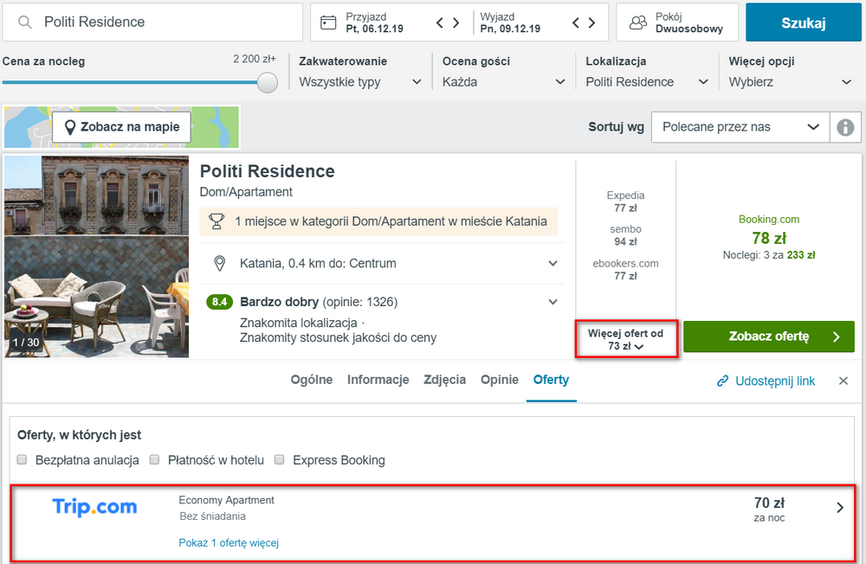This screenshot has height=564, width=866.
Task: Open the arrival date calendar icon
Action: tap(328, 22)
